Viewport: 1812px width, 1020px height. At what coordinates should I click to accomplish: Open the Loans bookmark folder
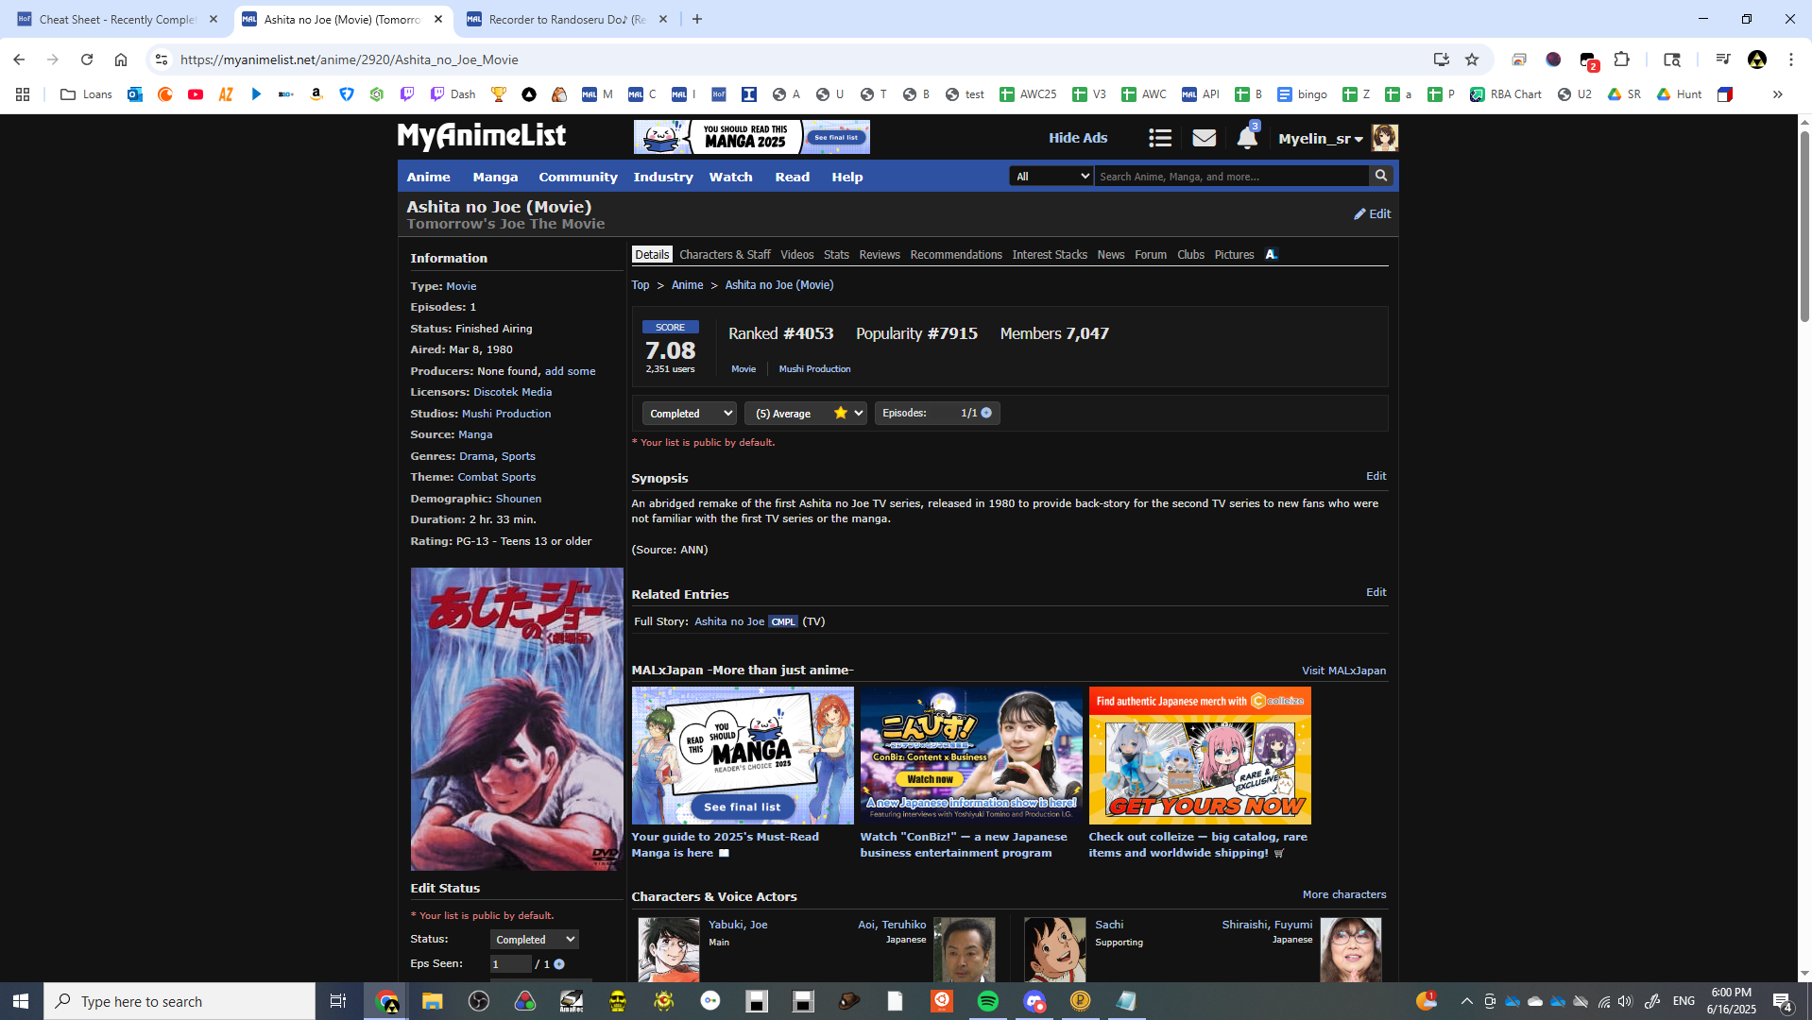click(x=86, y=94)
